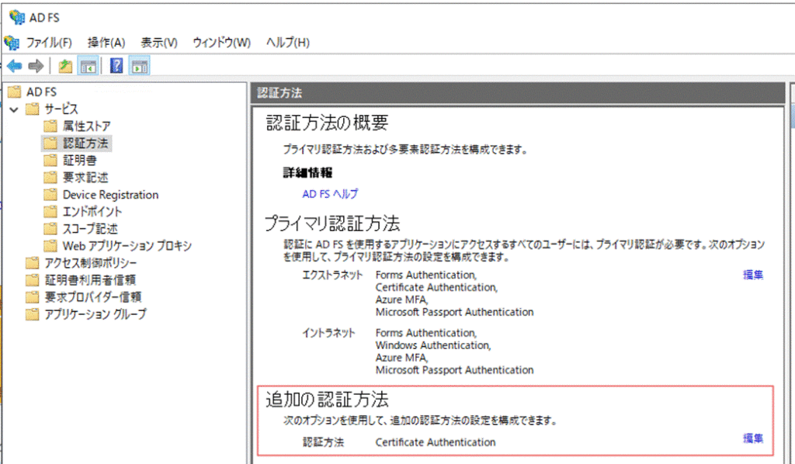Click the Forward arrow toolbar icon
This screenshot has width=795, height=464.
(x=36, y=66)
